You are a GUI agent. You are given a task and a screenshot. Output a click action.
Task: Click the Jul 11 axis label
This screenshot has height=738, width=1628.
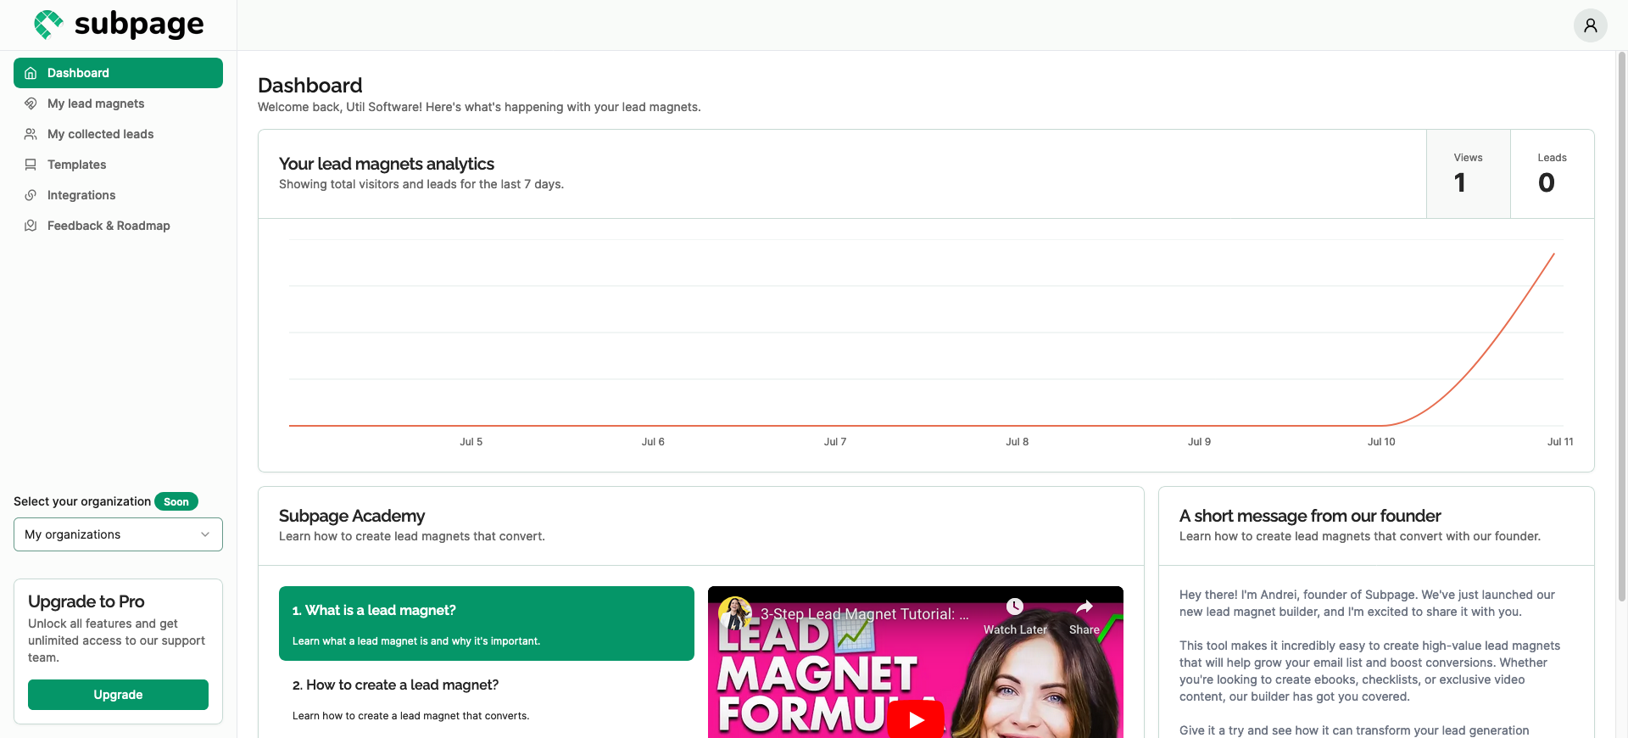[1560, 442]
